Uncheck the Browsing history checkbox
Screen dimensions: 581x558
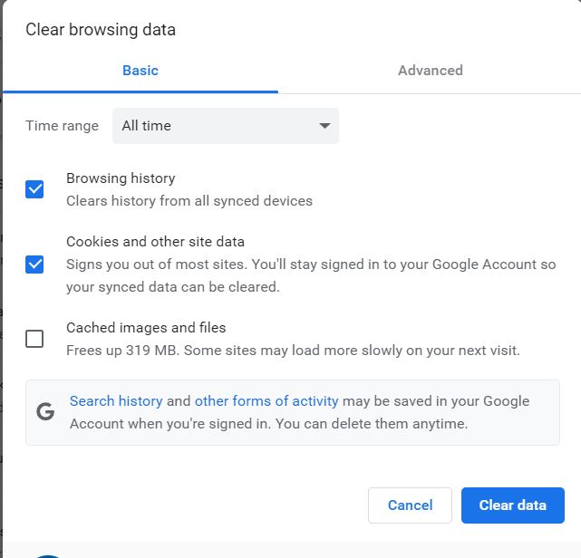34,189
